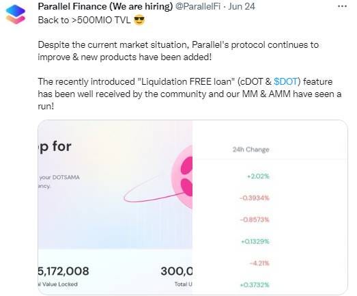Select the -0.8573% change value
Image resolution: width=357 pixels, height=296 pixels.
point(255,219)
